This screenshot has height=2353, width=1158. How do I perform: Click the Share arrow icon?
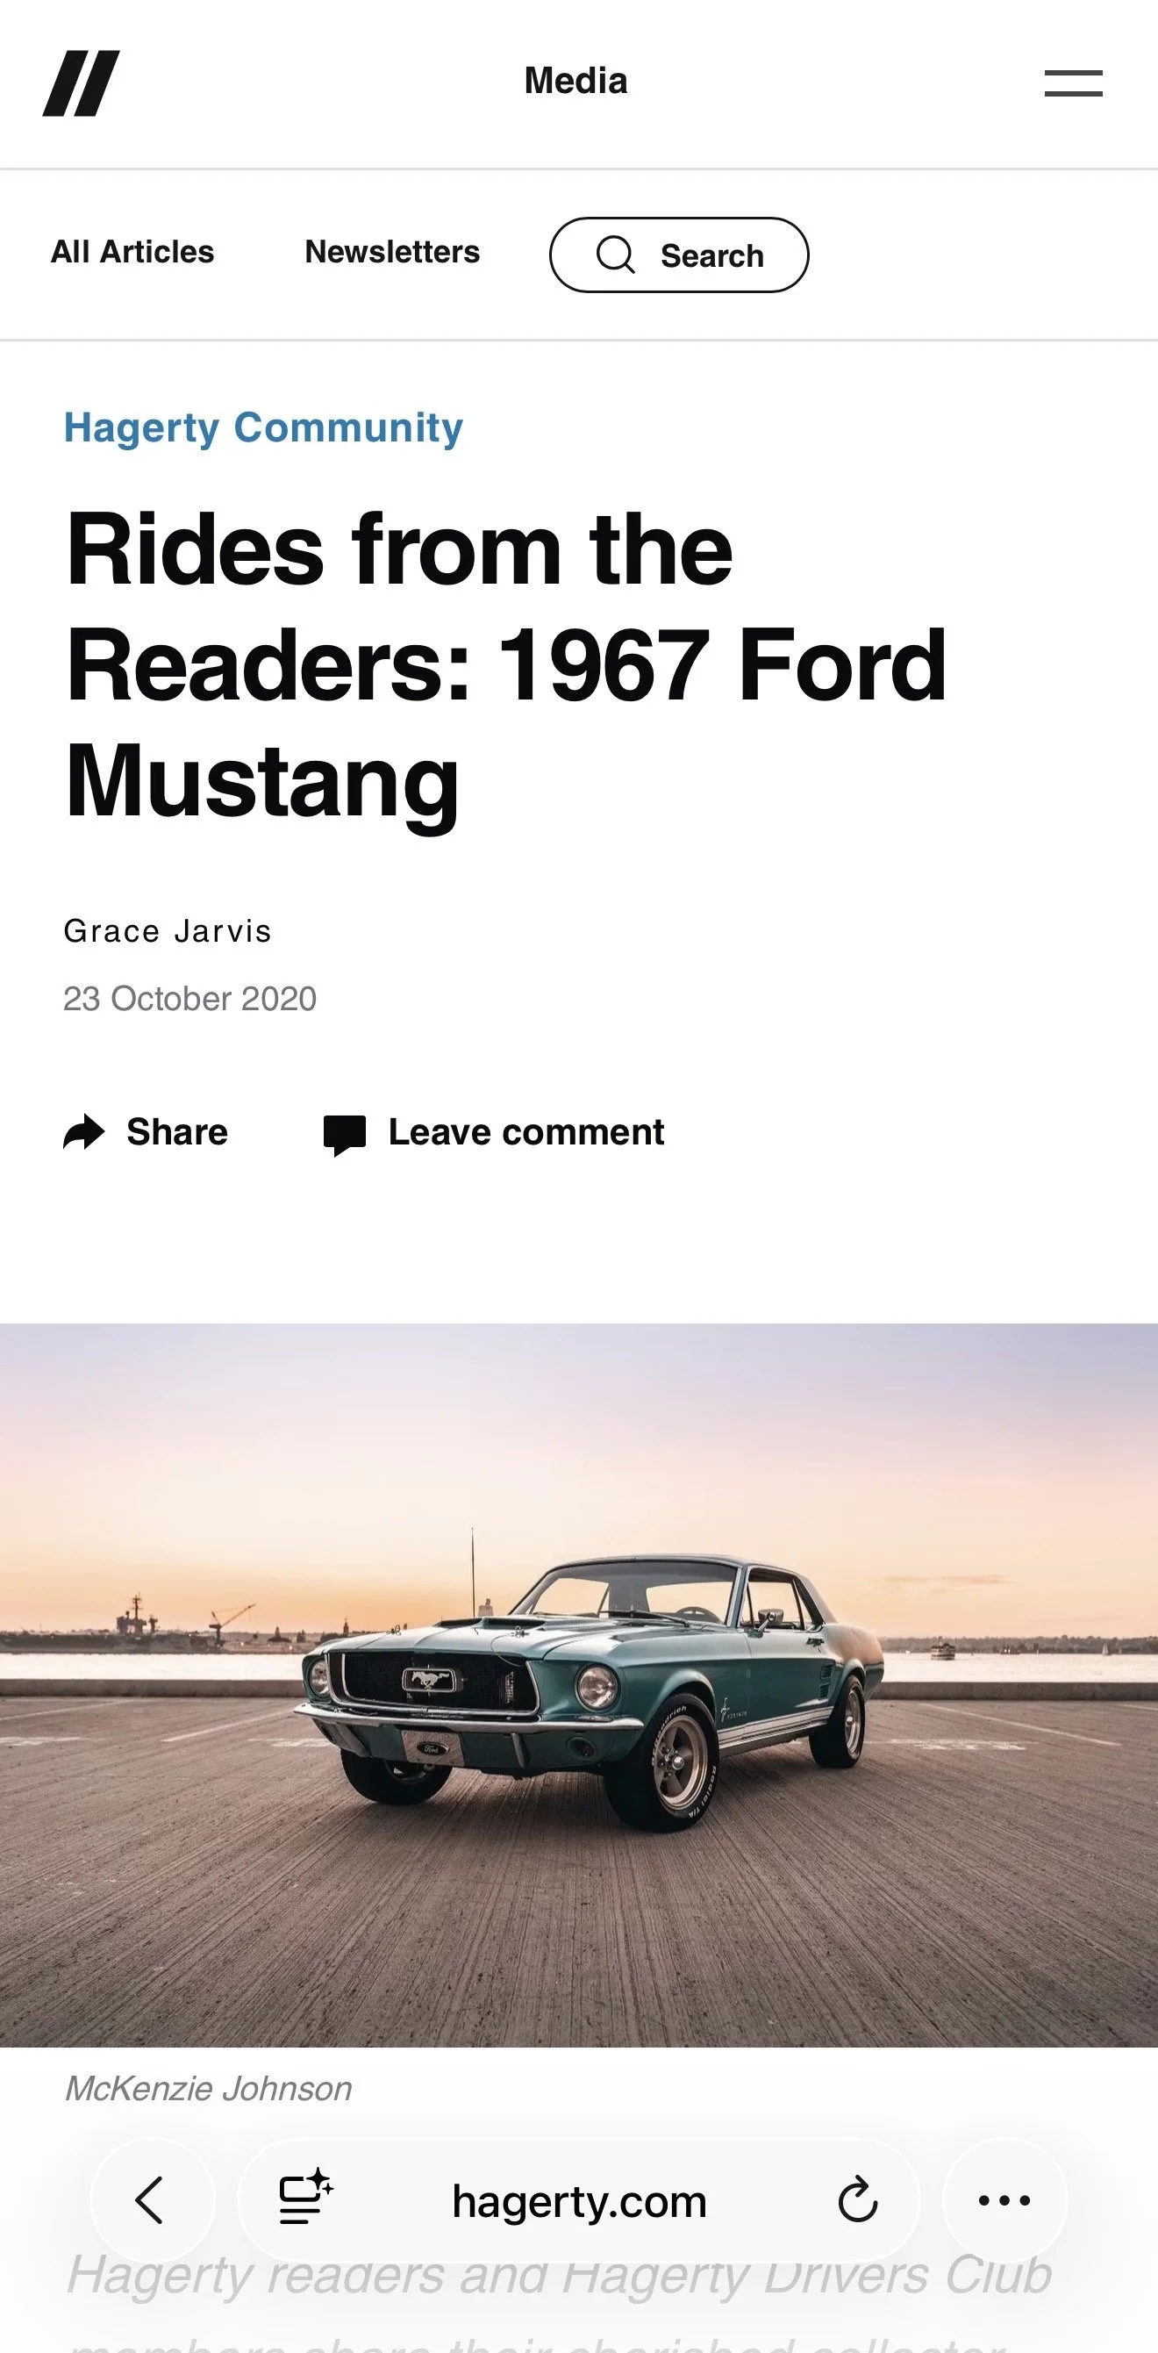[84, 1132]
